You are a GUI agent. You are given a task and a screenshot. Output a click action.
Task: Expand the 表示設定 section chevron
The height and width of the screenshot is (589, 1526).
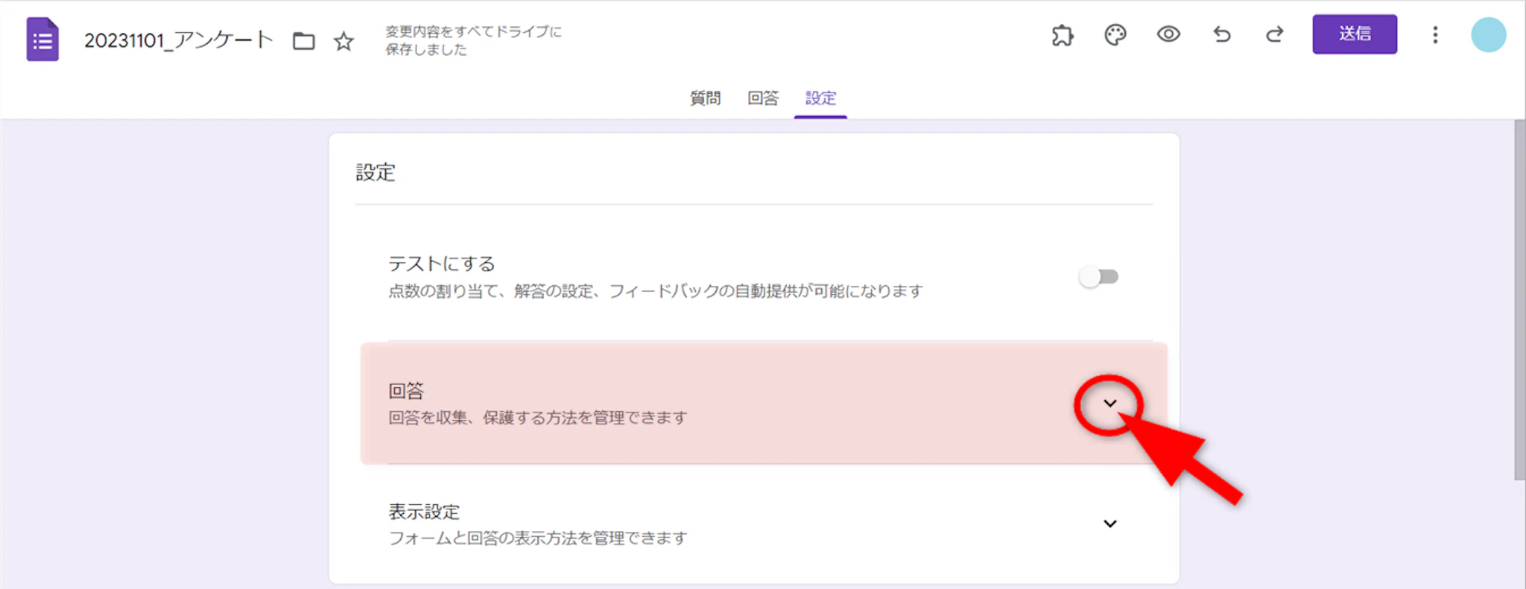click(1109, 523)
